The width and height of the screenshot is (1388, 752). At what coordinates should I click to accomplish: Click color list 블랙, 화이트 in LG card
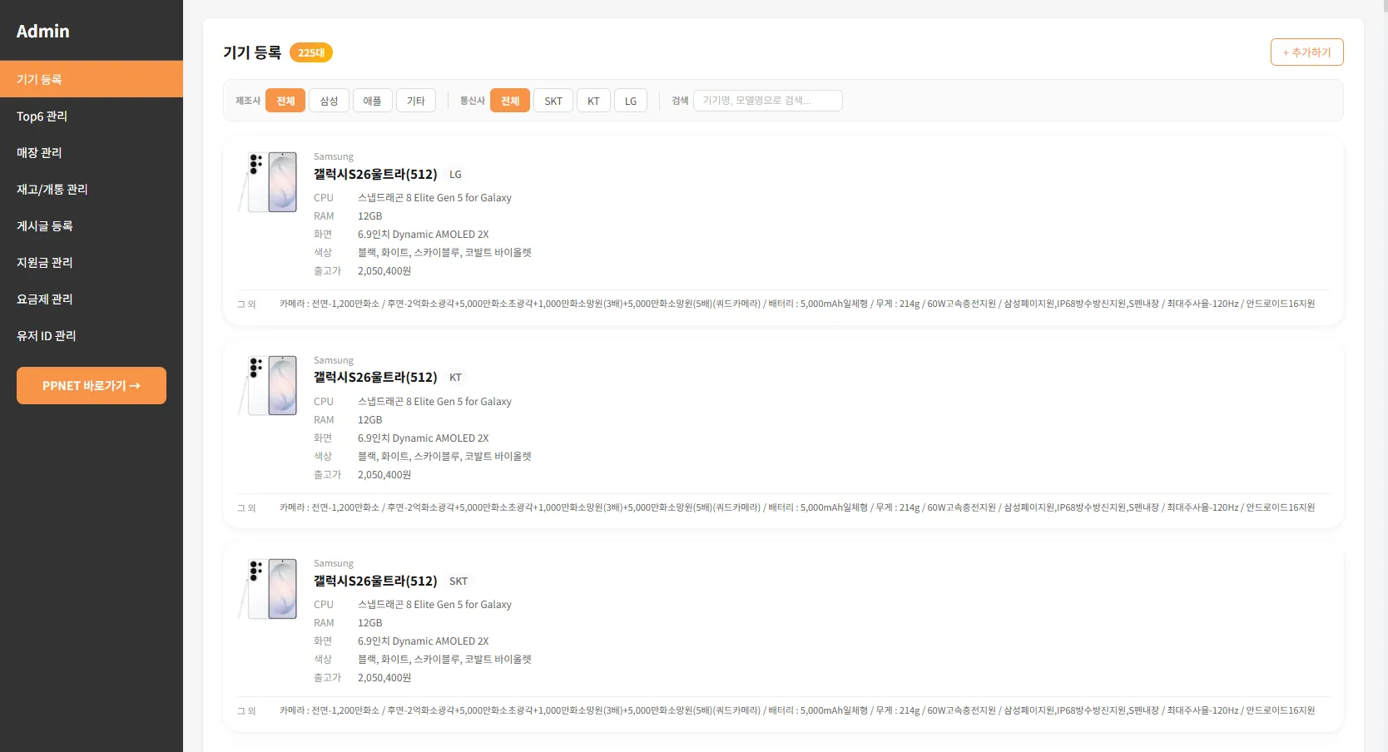(x=444, y=253)
